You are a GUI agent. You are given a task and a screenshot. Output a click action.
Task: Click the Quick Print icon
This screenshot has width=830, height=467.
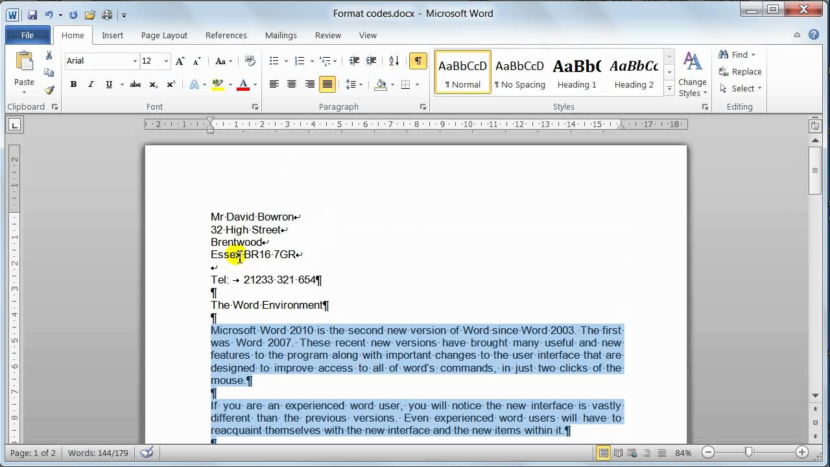point(107,14)
